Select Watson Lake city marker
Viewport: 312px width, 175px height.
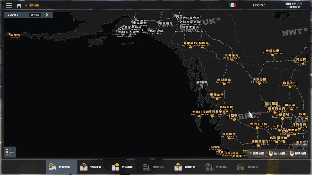232,59
